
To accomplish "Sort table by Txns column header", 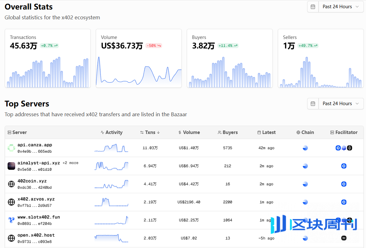I will [150, 132].
